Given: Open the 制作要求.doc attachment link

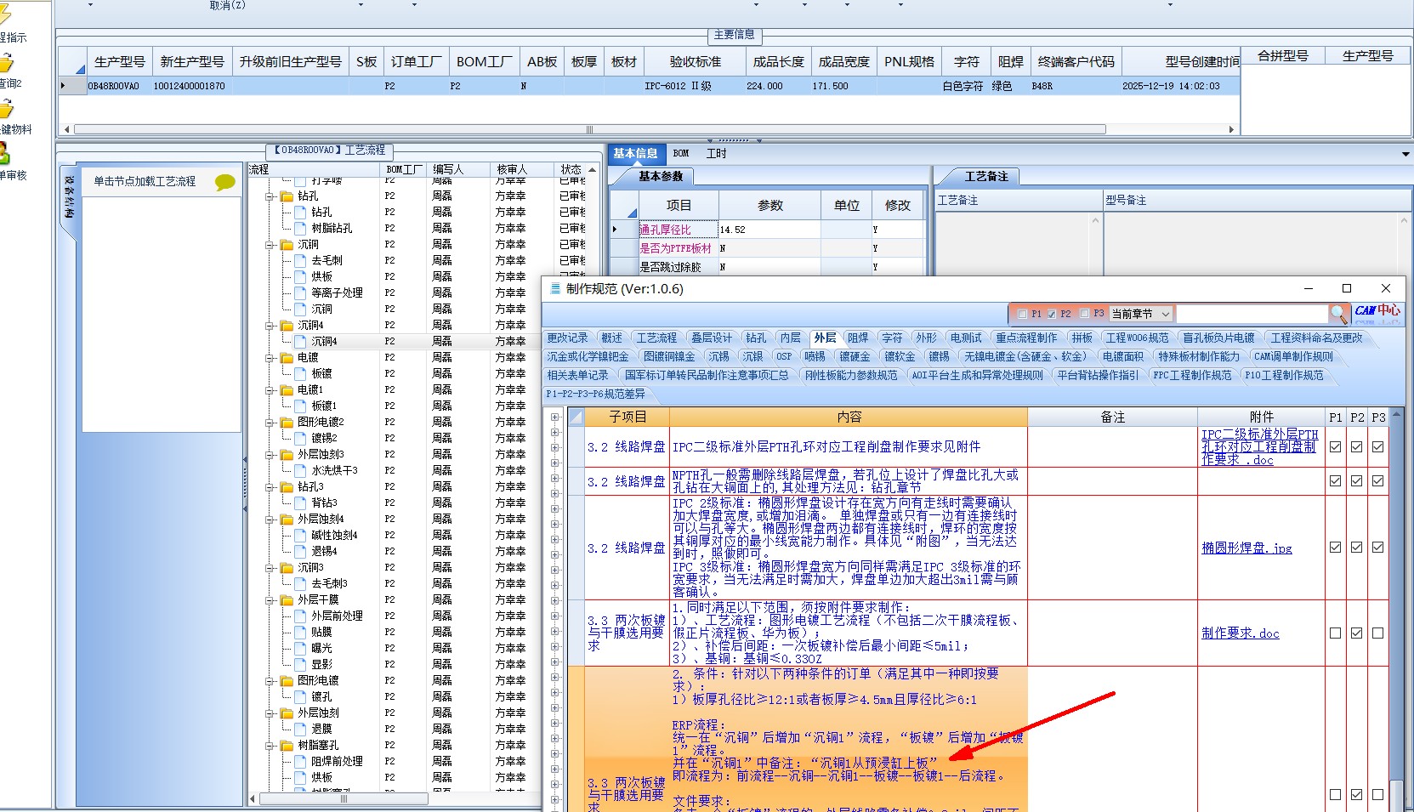Looking at the screenshot, I should pyautogui.click(x=1241, y=633).
